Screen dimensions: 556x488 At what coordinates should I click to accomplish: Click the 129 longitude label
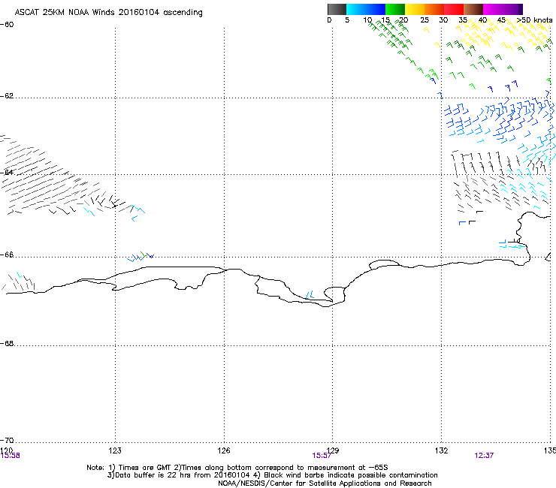coord(333,450)
